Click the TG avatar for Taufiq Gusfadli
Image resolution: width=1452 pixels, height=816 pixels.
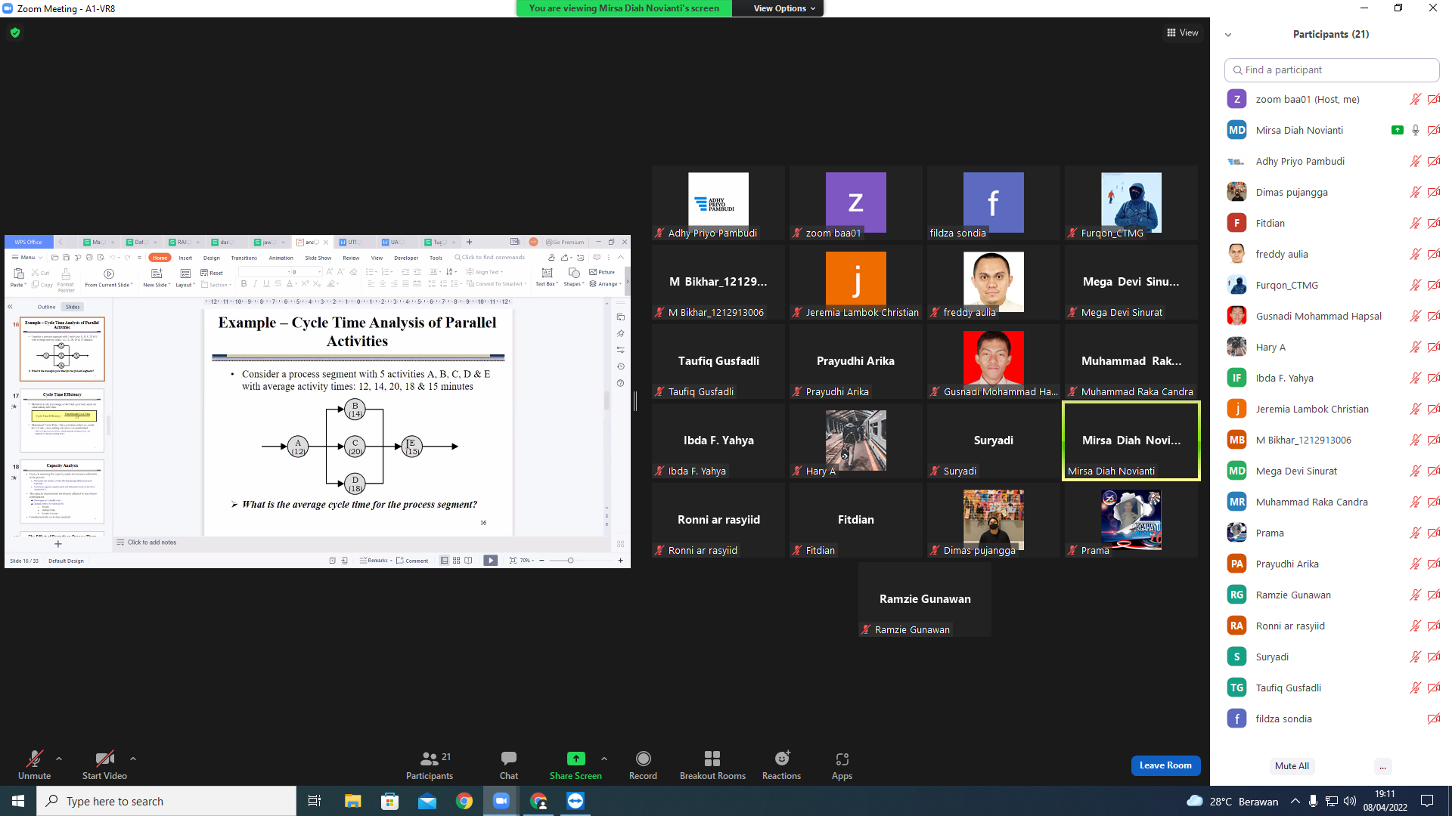pos(1236,688)
